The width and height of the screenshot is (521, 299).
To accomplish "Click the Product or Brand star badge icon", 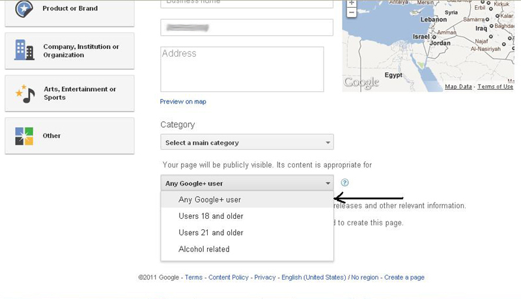I will coord(24,8).
